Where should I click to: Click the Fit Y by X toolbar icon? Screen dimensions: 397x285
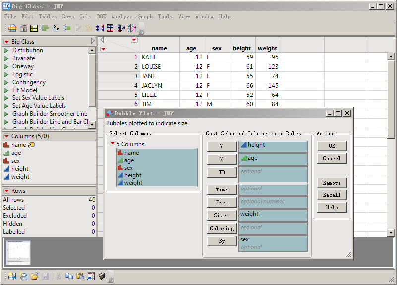click(56, 28)
